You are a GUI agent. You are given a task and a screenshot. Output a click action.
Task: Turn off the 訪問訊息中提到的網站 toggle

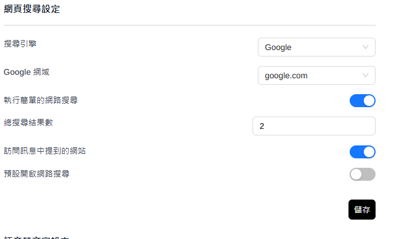(x=362, y=152)
